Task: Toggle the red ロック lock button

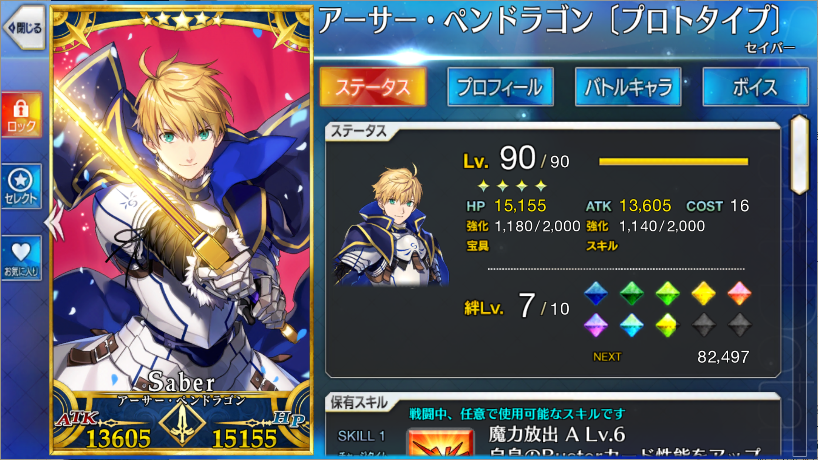Action: [21, 115]
